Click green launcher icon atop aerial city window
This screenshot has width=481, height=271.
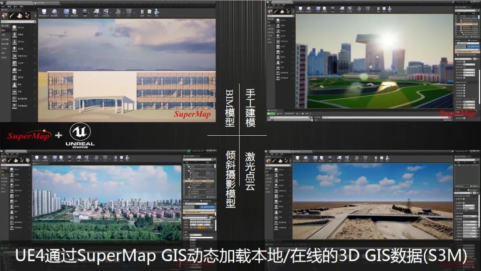pos(189,151)
